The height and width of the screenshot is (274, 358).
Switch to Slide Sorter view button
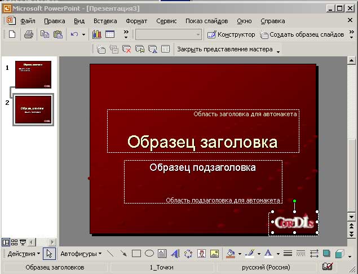point(14,242)
